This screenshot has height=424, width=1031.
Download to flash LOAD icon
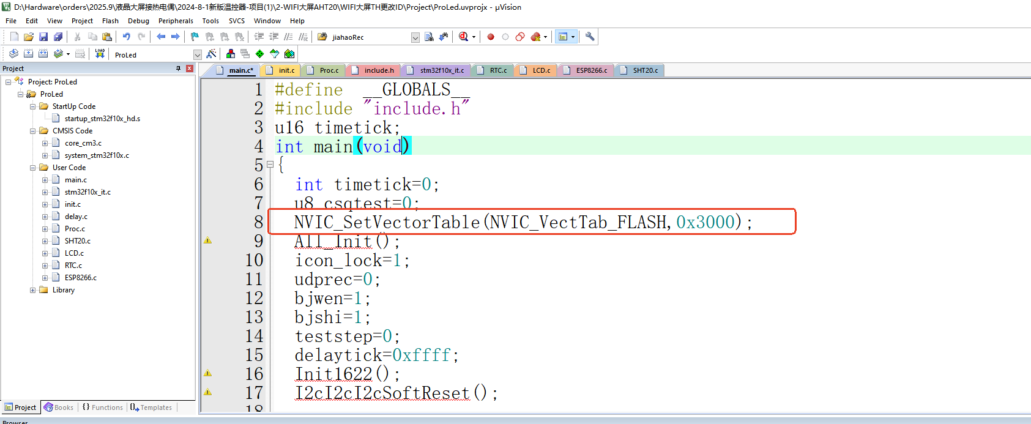click(100, 54)
